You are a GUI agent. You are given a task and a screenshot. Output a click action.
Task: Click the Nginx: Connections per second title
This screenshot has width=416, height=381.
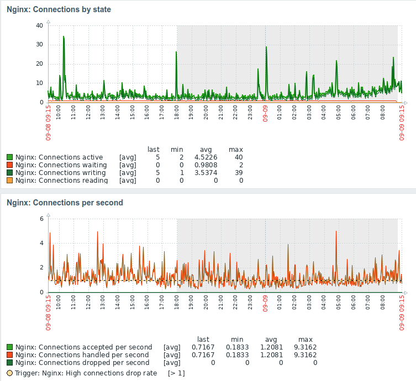tap(65, 203)
